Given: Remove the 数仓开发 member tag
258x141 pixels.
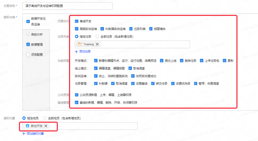Looking at the screenshot, I should coord(46,126).
